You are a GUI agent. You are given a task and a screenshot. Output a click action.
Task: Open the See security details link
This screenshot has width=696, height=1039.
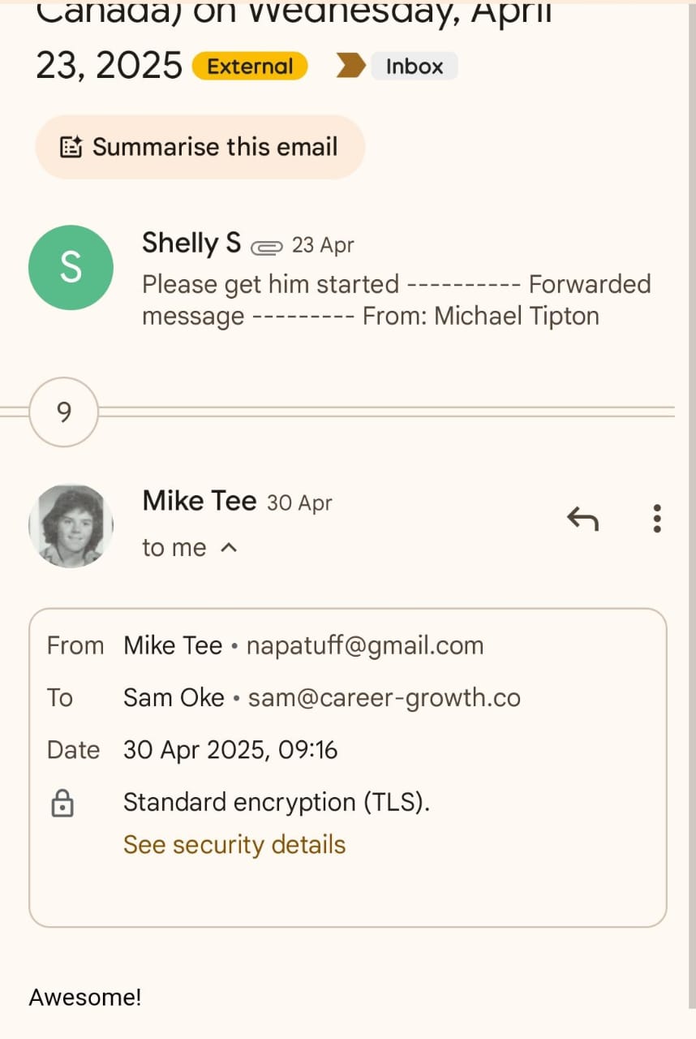pyautogui.click(x=234, y=844)
